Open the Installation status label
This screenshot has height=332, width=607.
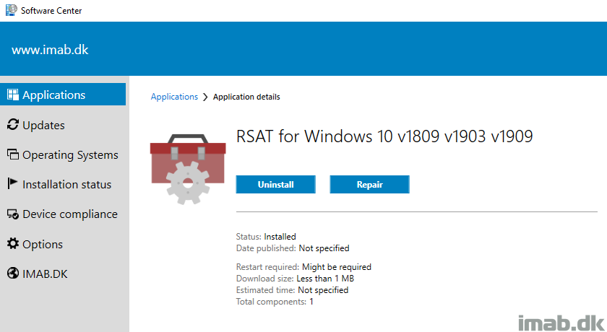click(x=67, y=185)
